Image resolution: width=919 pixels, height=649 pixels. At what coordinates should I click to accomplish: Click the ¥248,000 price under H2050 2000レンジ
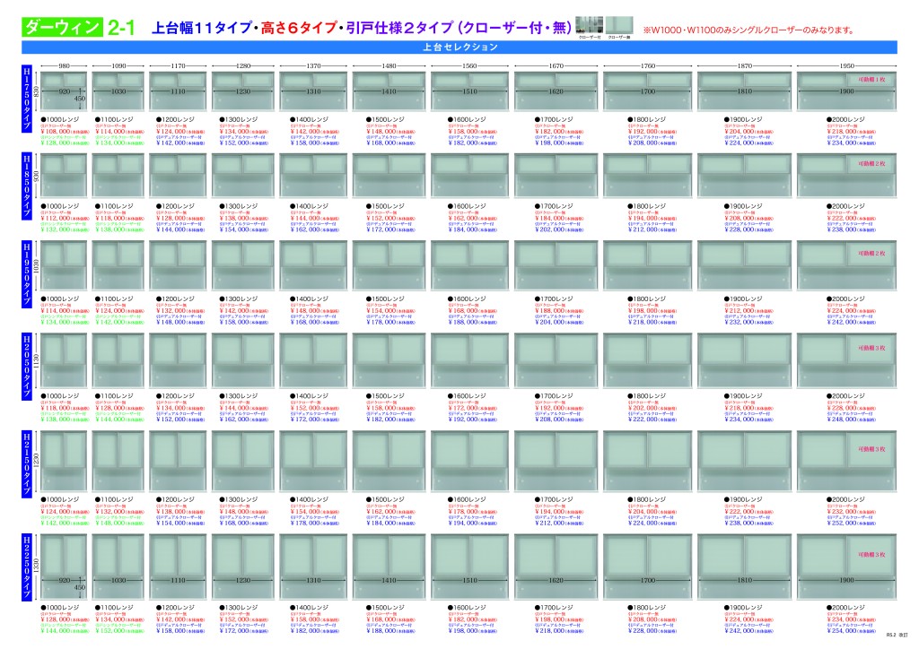852,420
